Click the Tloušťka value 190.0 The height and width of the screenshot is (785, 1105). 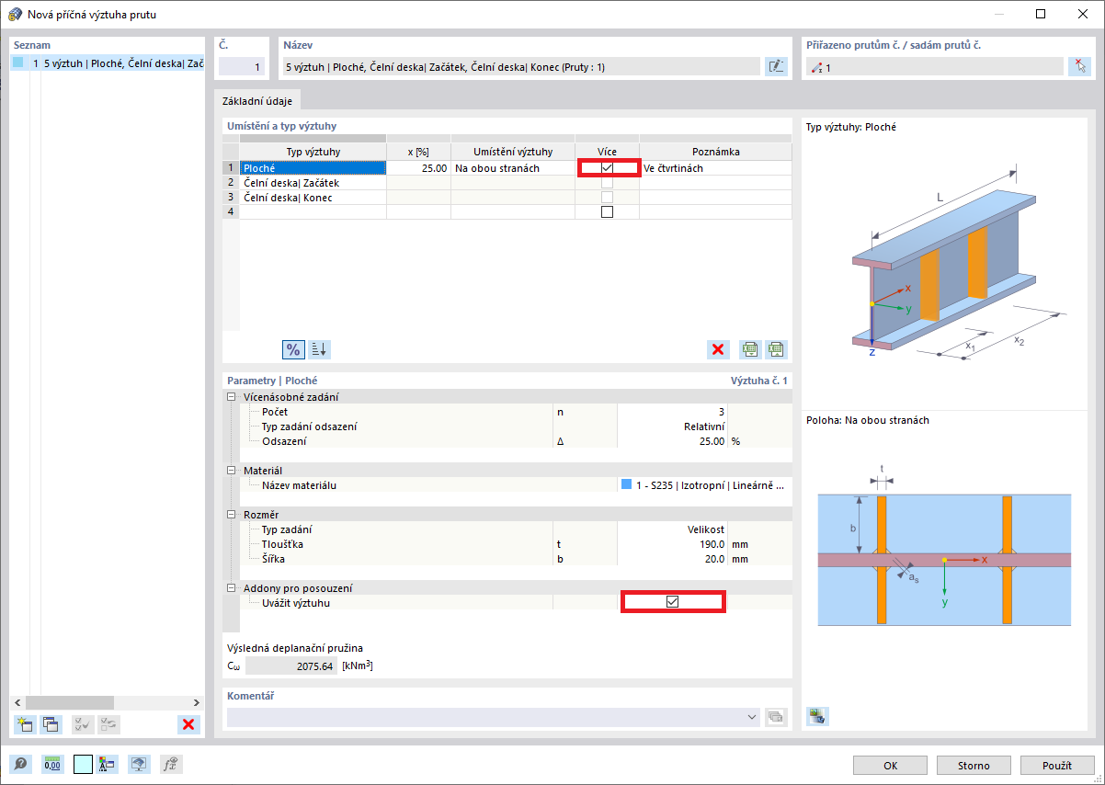coord(673,544)
